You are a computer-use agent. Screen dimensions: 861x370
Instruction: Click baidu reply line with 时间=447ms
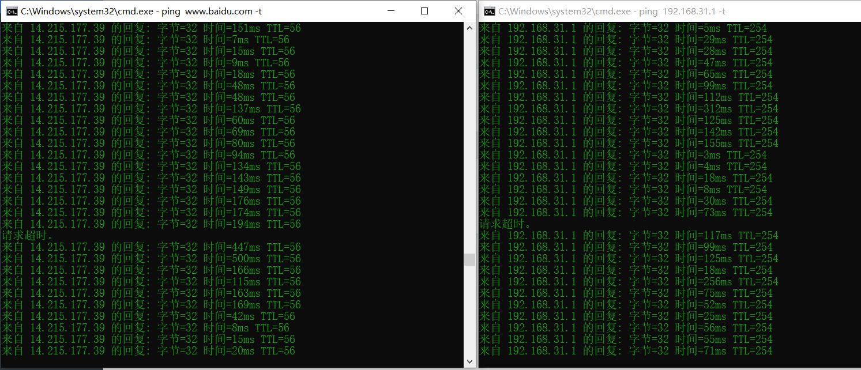click(151, 247)
